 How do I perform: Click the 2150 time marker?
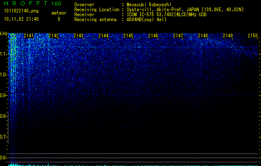253,36
